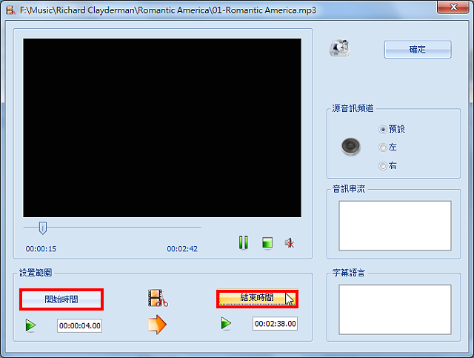Toggle mute with the speaker icon

(290, 242)
